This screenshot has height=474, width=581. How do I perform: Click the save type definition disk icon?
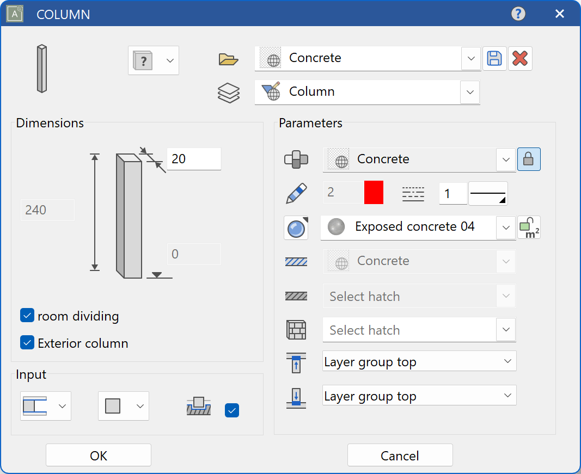[x=494, y=58]
